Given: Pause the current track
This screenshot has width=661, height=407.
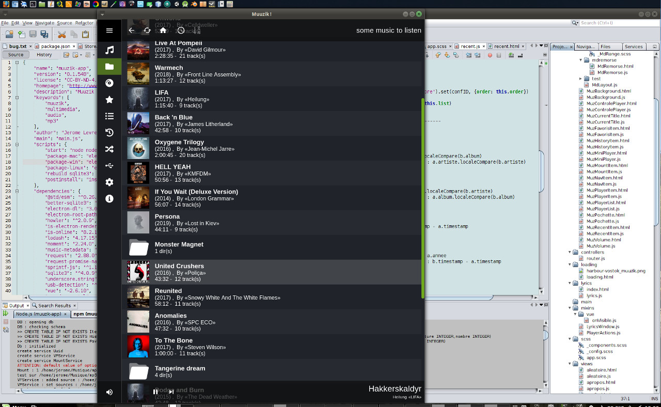Looking at the screenshot, I should tap(155, 392).
